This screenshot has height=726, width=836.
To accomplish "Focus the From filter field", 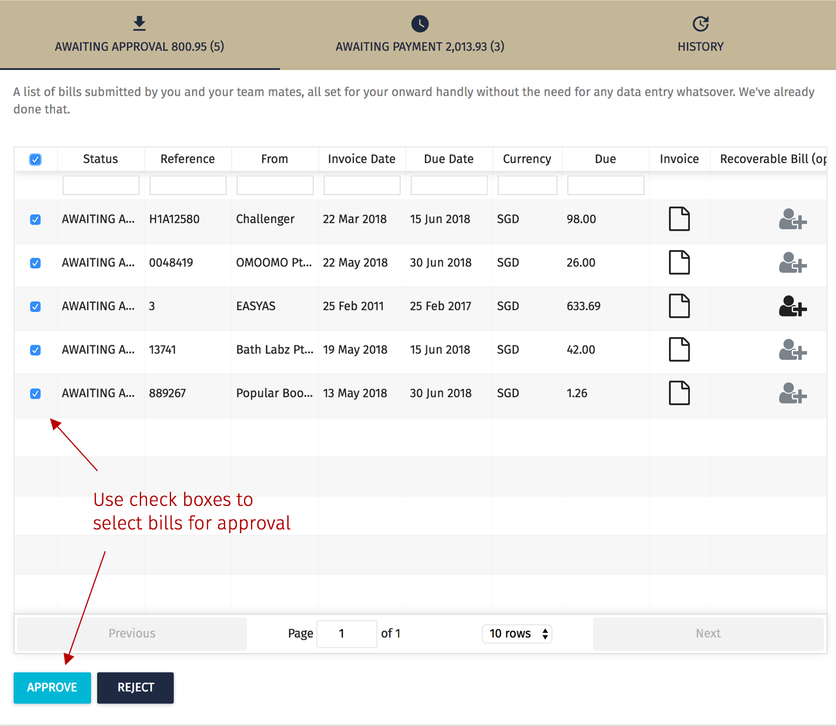I will pos(275,185).
